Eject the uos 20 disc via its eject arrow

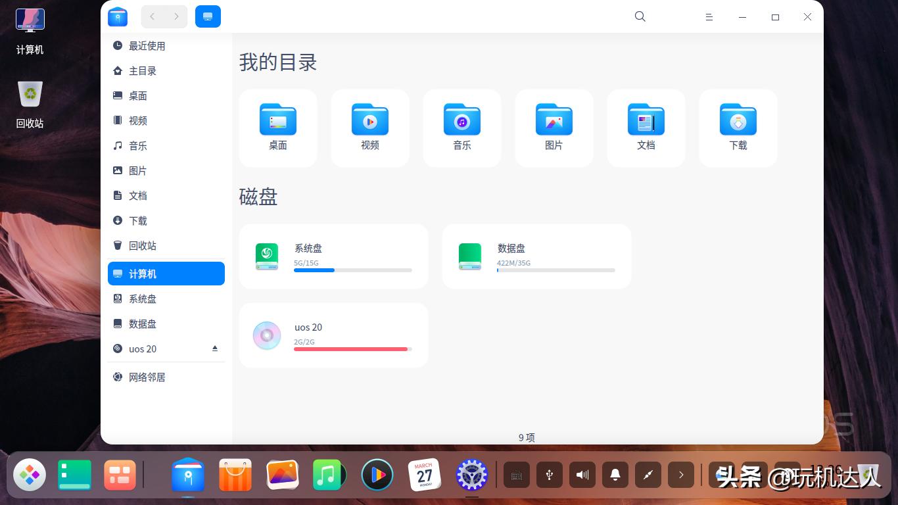pyautogui.click(x=214, y=349)
